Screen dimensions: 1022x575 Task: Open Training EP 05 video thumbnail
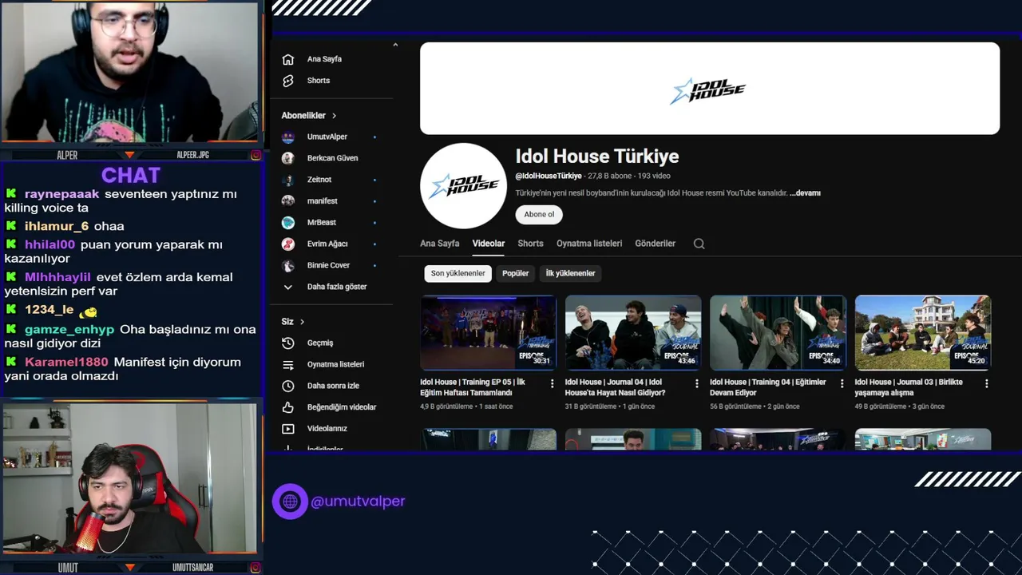pyautogui.click(x=489, y=332)
